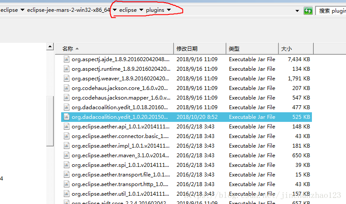Click jar icon of yedit_1.0.18 file
346x204 pixels.
66,107
